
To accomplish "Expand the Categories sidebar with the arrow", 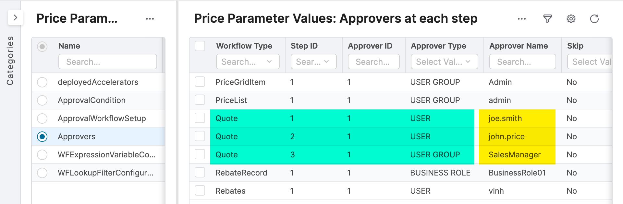I will (x=16, y=18).
